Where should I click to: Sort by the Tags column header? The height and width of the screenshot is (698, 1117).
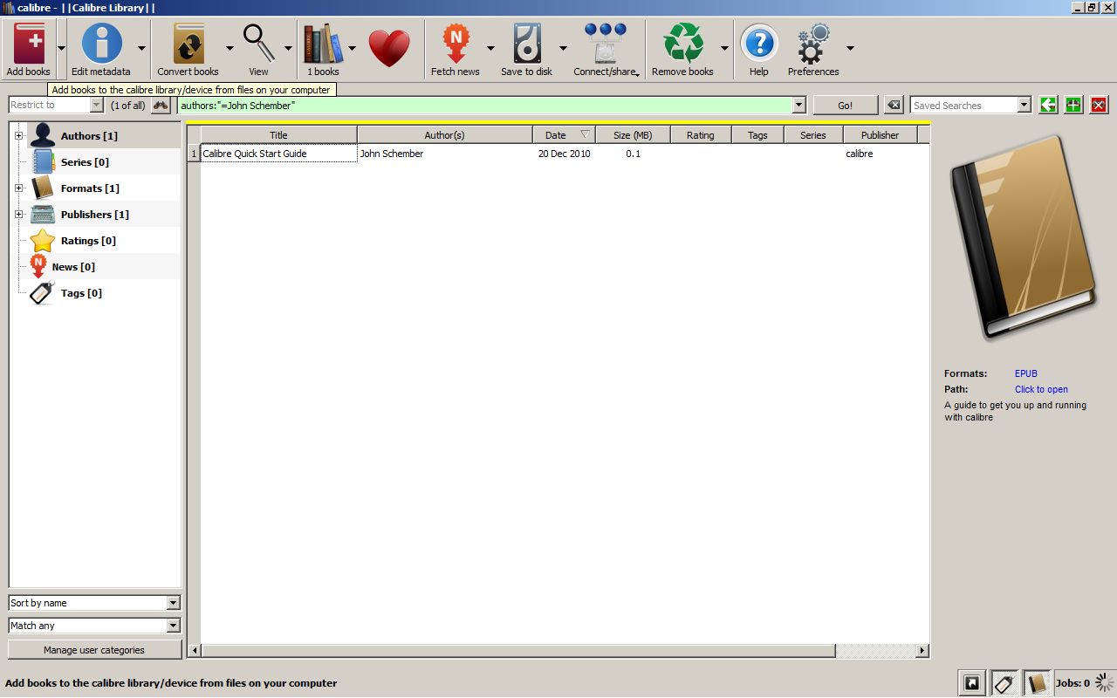pos(757,135)
